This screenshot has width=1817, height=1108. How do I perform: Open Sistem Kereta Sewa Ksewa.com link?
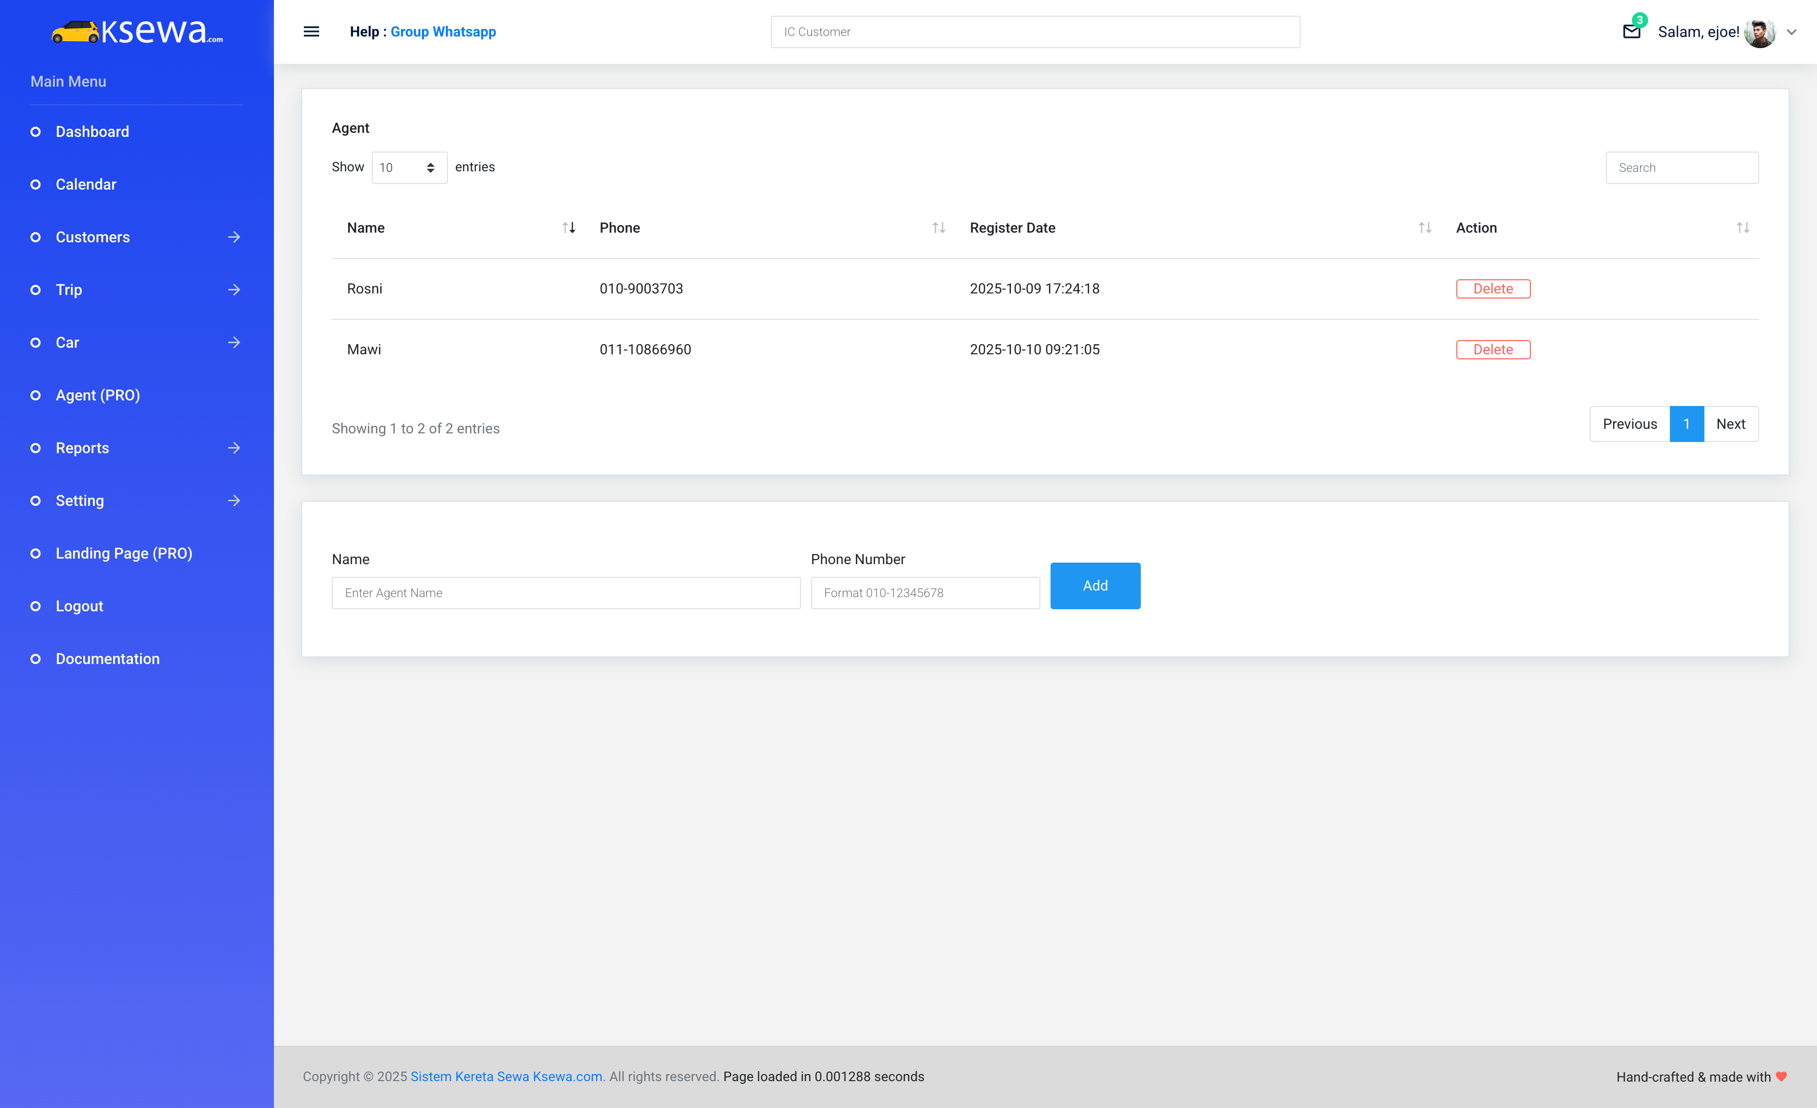point(507,1077)
